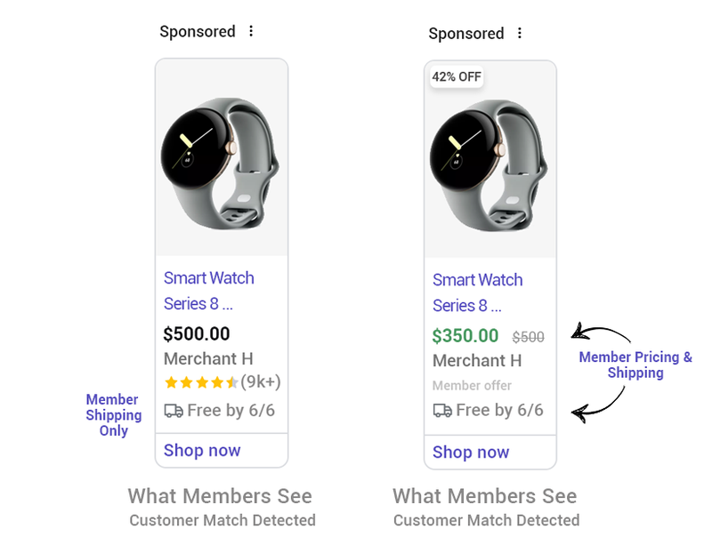The image size is (712, 537).
Task: Click Shop now in left ad
Action: click(x=202, y=451)
